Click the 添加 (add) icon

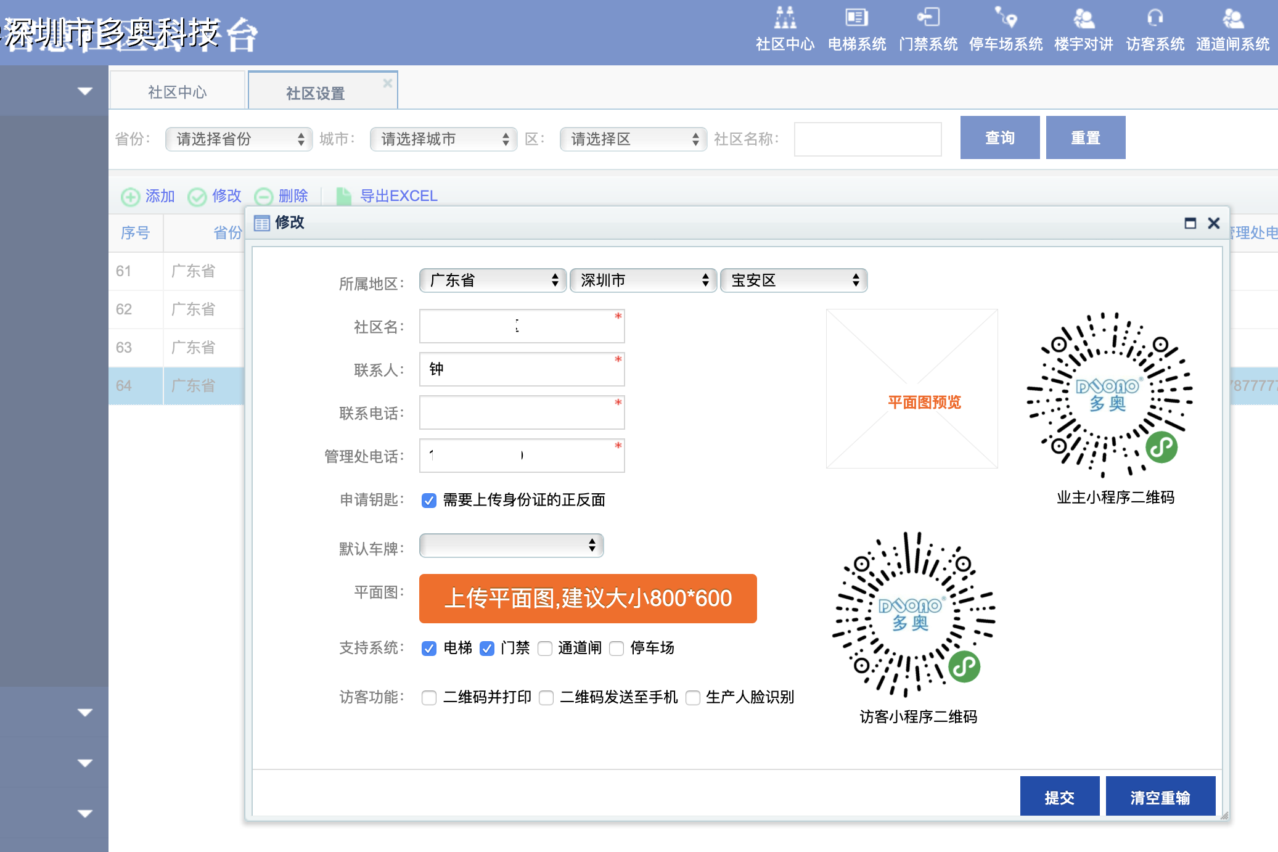pyautogui.click(x=131, y=196)
